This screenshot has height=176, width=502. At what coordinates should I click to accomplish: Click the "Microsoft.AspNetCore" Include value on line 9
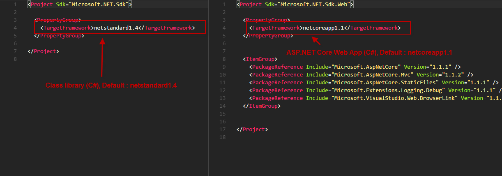[x=366, y=67]
